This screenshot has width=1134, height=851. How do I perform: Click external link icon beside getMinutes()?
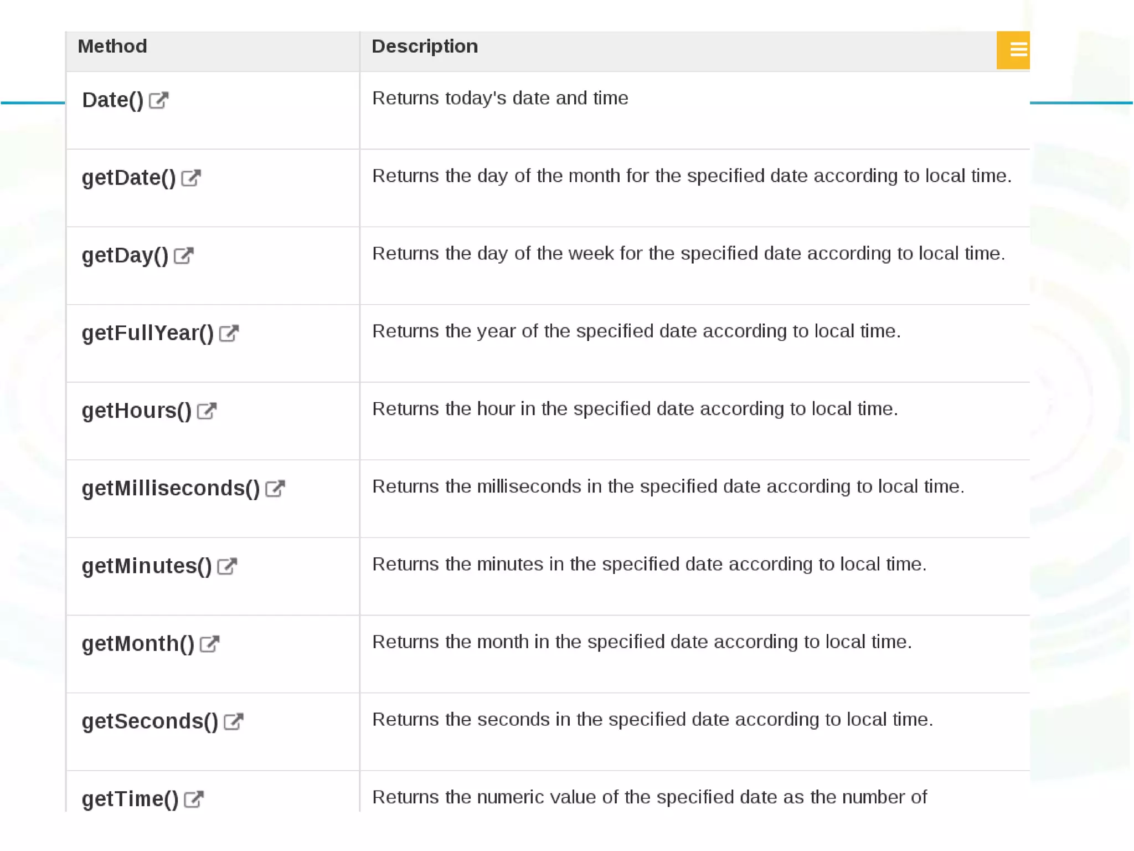point(227,566)
